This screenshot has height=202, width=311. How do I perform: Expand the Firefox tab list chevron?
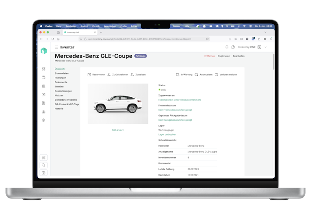click(265, 32)
